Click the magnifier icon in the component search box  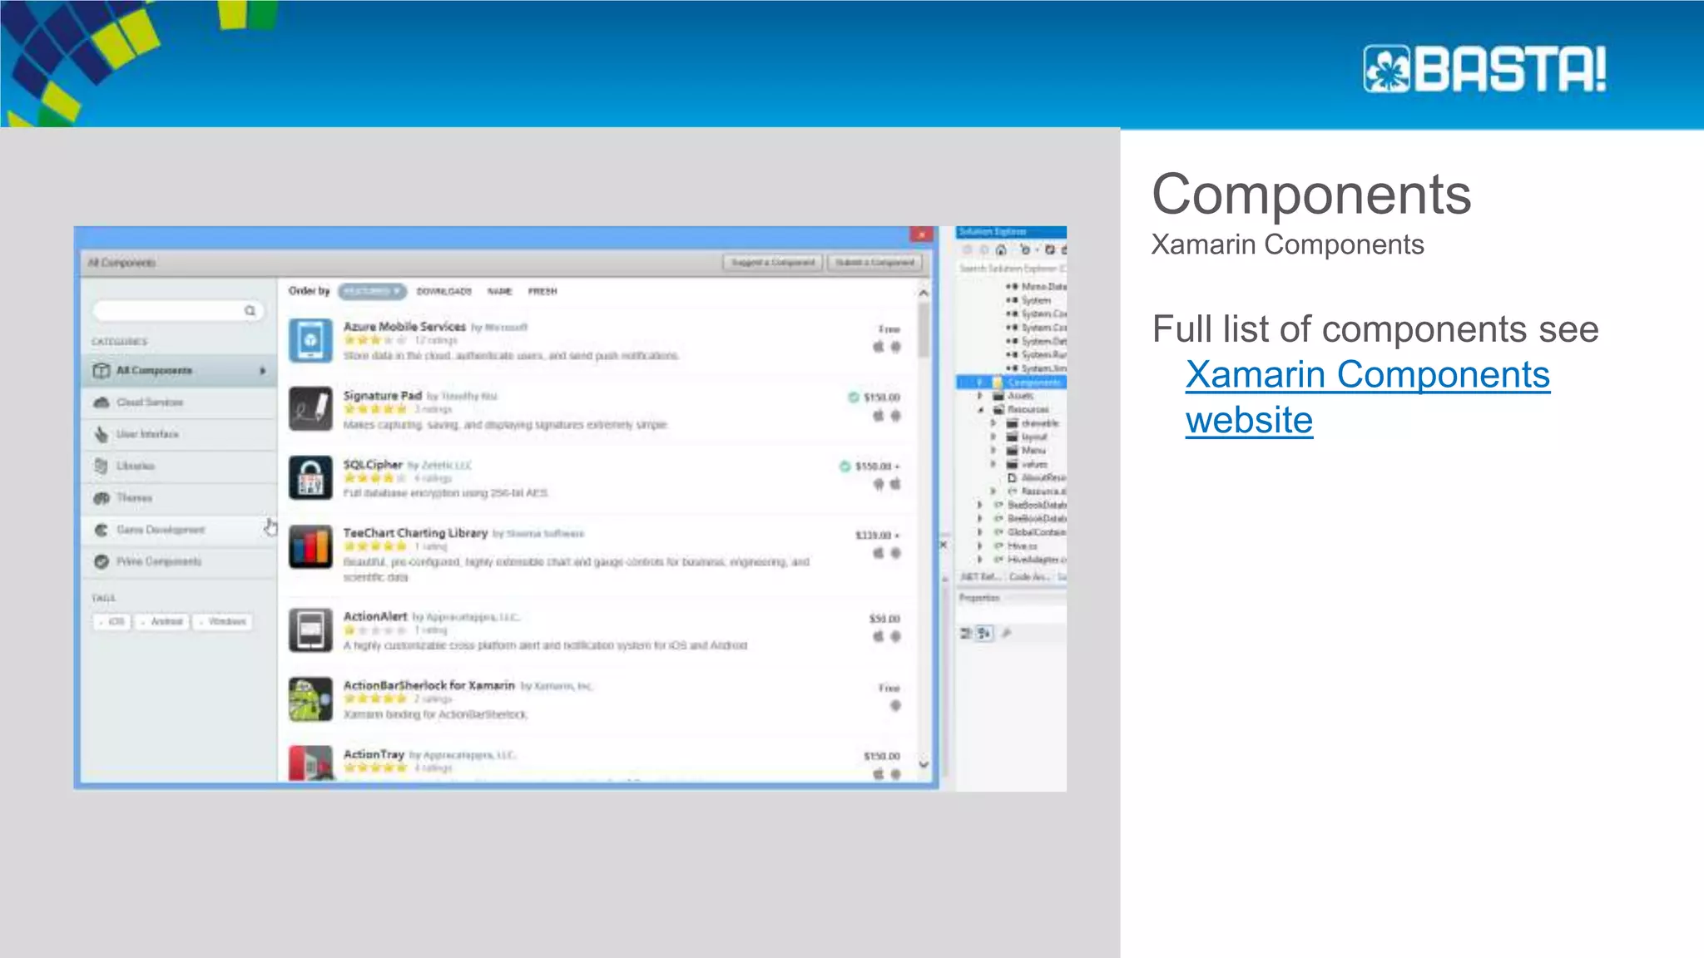pos(250,310)
